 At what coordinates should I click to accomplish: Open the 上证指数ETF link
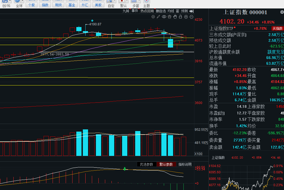221,29
